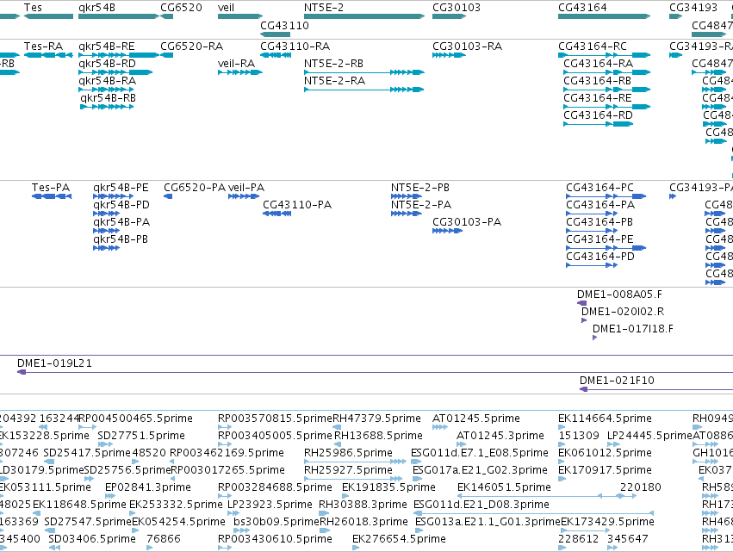Click the Tes-PA protein feature
The image size is (733, 552).
52,196
